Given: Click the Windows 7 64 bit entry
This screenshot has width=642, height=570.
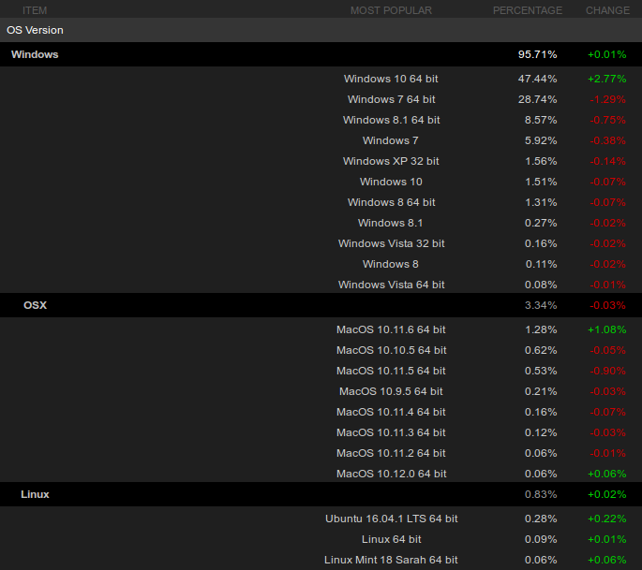Looking at the screenshot, I should pyautogui.click(x=391, y=99).
